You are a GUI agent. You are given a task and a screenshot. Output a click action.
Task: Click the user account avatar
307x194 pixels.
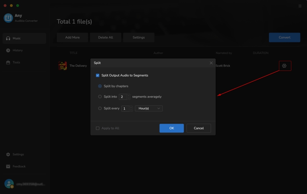[9, 184]
